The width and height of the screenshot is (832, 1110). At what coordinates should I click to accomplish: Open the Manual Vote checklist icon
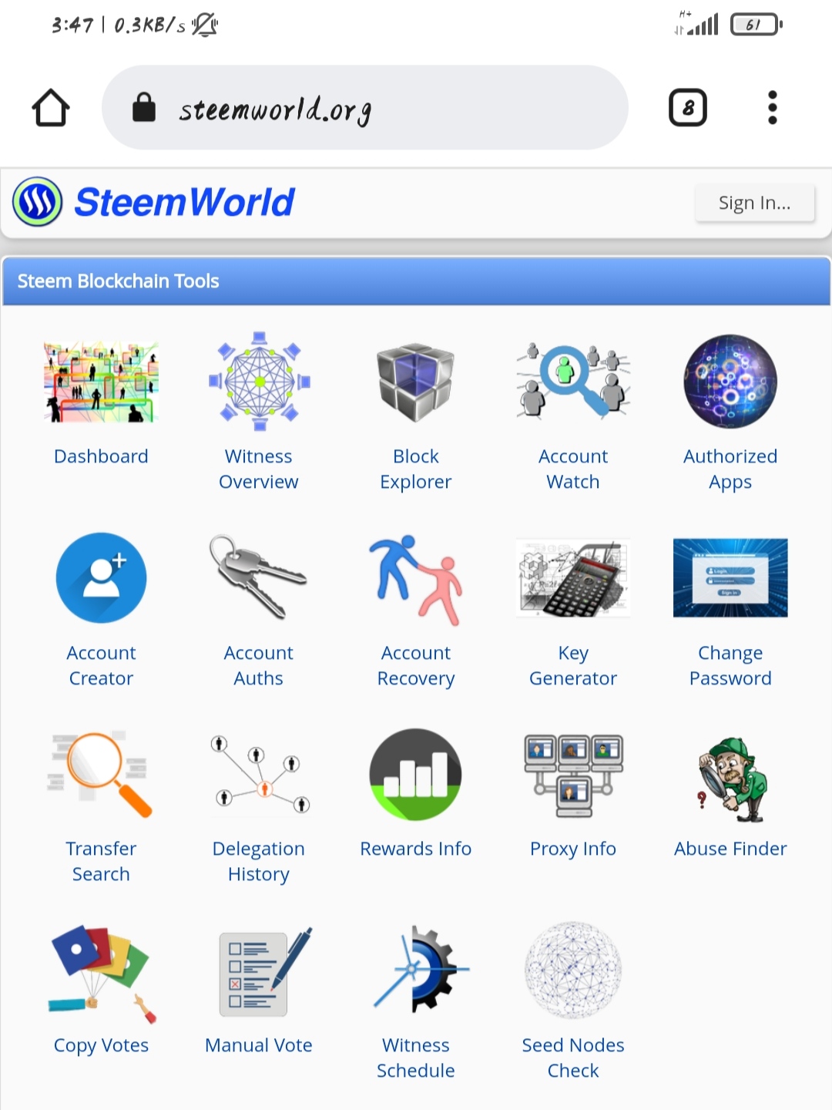[x=264, y=971]
